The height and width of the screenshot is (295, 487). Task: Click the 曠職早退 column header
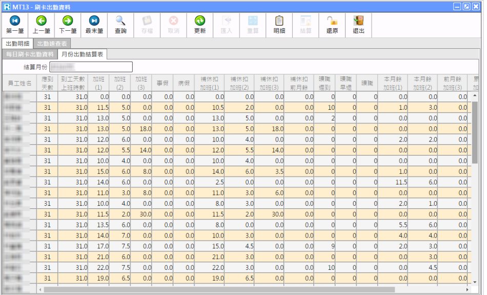(x=346, y=83)
